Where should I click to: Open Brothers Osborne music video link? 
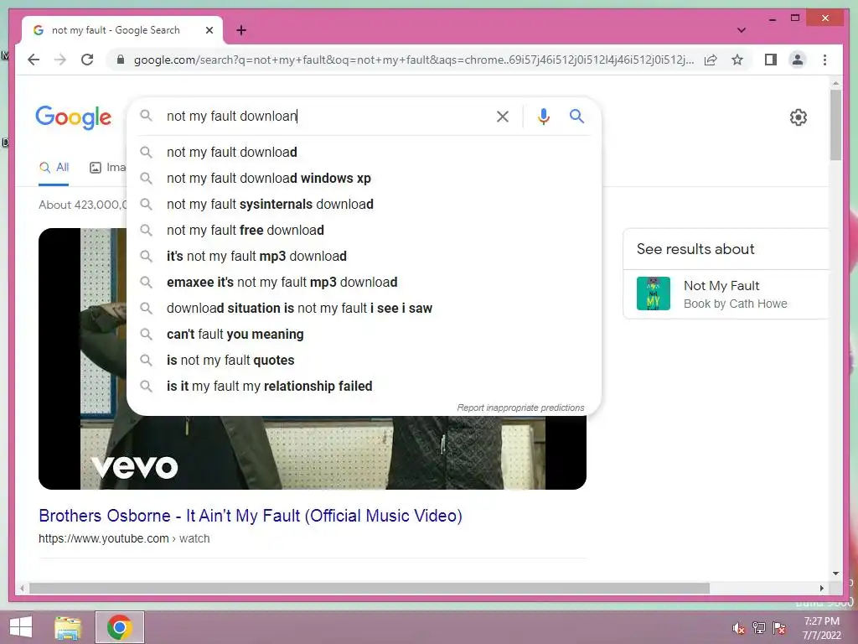click(x=251, y=516)
